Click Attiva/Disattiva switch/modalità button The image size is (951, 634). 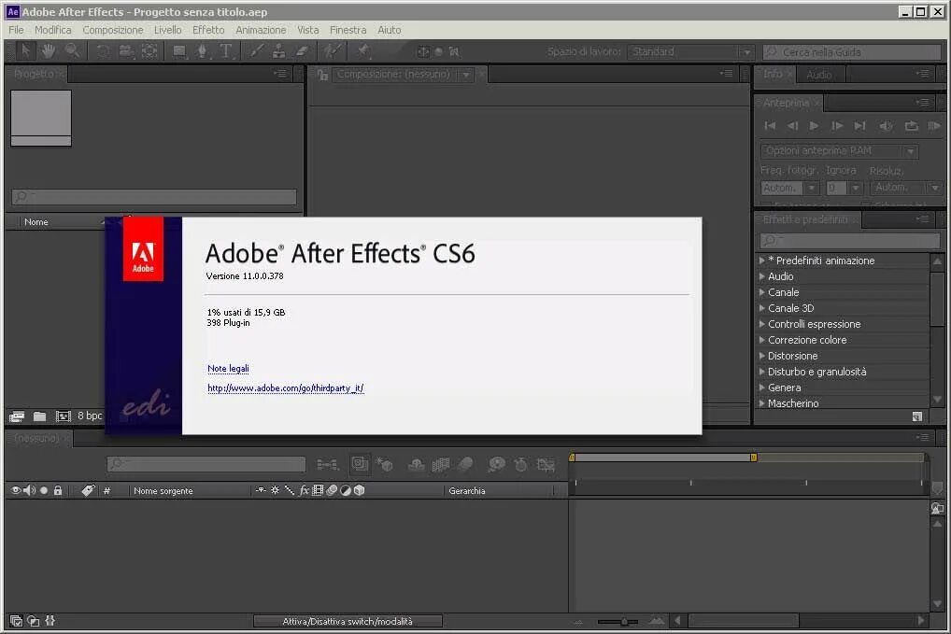click(348, 621)
